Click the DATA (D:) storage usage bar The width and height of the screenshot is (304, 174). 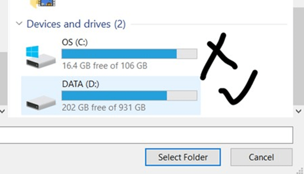(129, 95)
